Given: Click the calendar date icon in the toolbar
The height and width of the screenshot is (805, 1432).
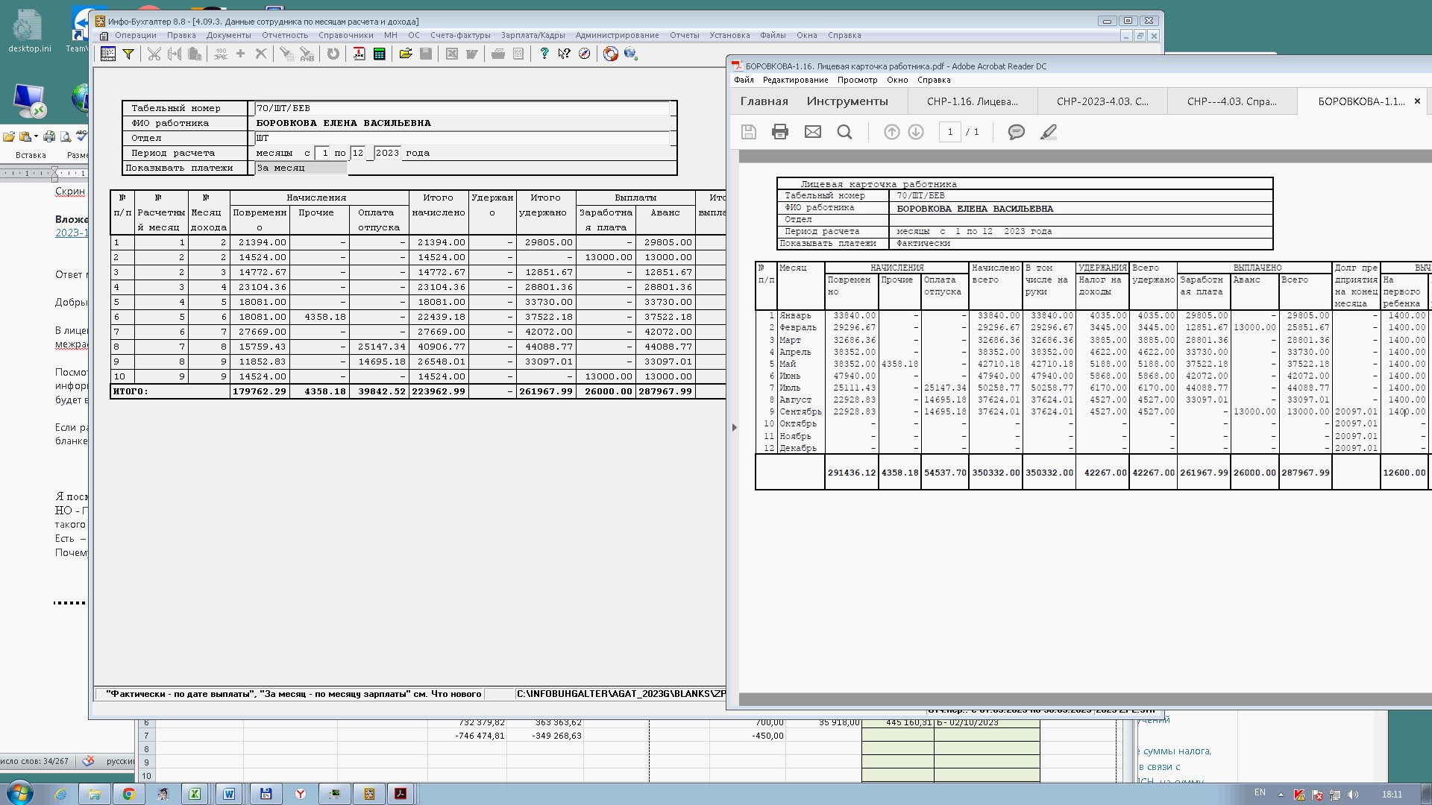Looking at the screenshot, I should (x=359, y=54).
